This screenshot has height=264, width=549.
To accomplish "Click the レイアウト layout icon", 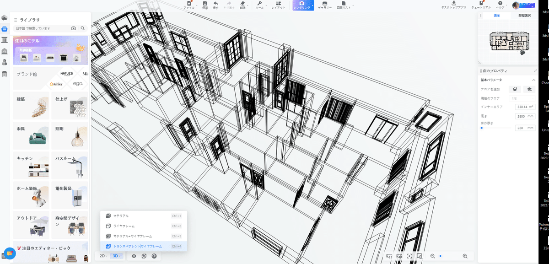I will pyautogui.click(x=278, y=3).
